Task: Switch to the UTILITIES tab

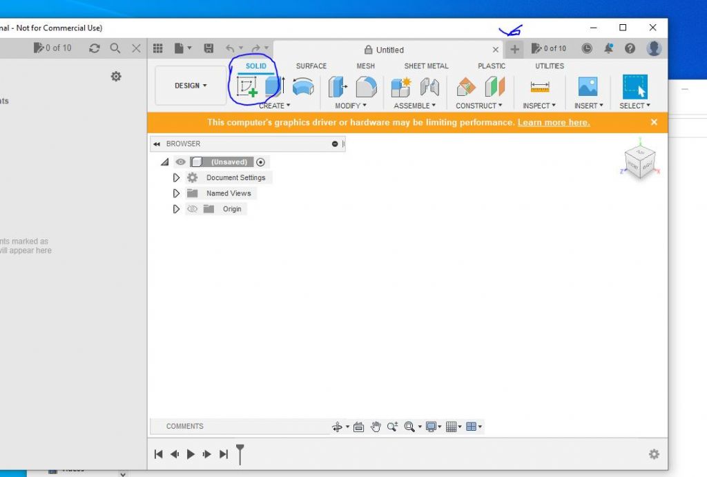Action: click(x=549, y=66)
